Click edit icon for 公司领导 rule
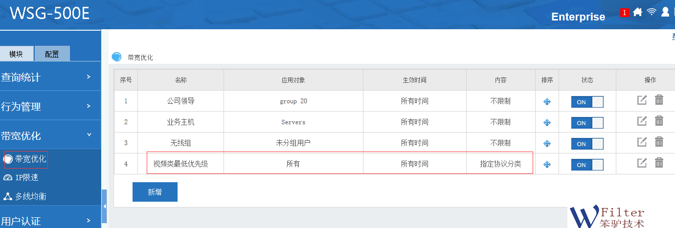Viewport: 675px width, 228px height. tap(642, 100)
